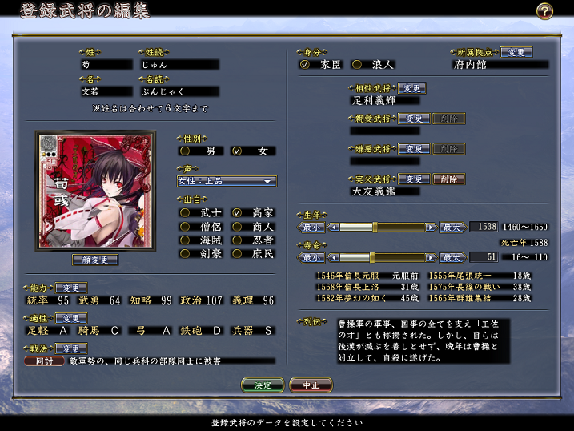The width and height of the screenshot is (574, 431).
Task: Select 女 gender radio button
Action: click(x=237, y=151)
